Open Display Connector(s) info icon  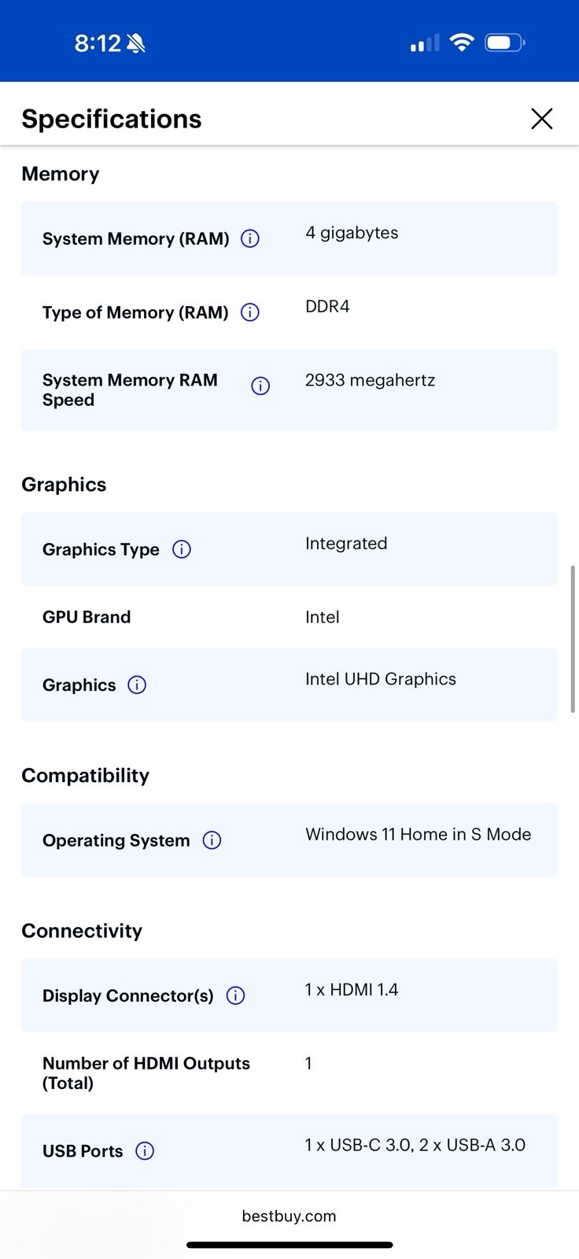pyautogui.click(x=235, y=995)
